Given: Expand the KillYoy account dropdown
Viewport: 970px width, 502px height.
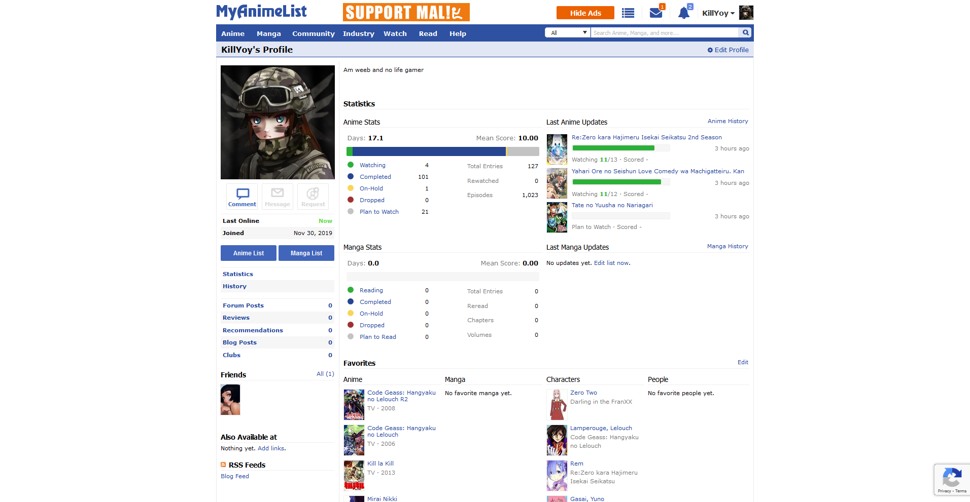Looking at the screenshot, I should click(x=718, y=13).
